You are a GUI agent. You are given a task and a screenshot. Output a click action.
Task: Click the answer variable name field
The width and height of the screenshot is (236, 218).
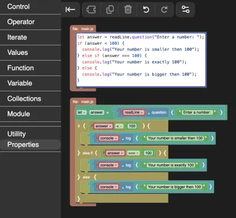(x=97, y=113)
